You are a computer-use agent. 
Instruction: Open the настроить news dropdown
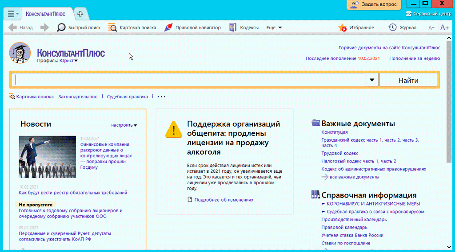click(124, 125)
